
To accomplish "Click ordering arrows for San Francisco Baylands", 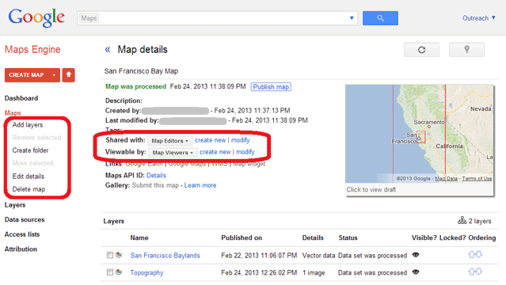I will click(475, 255).
